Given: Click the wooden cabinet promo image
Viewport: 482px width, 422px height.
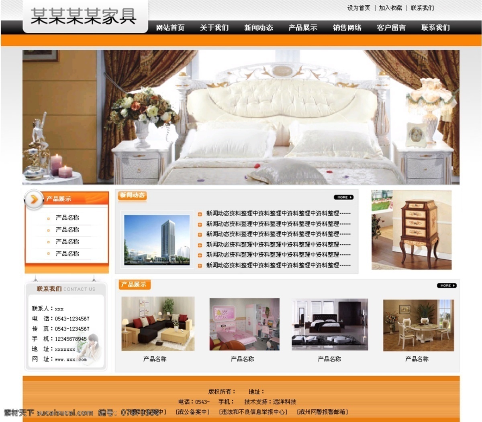Looking at the screenshot, I should 411,229.
